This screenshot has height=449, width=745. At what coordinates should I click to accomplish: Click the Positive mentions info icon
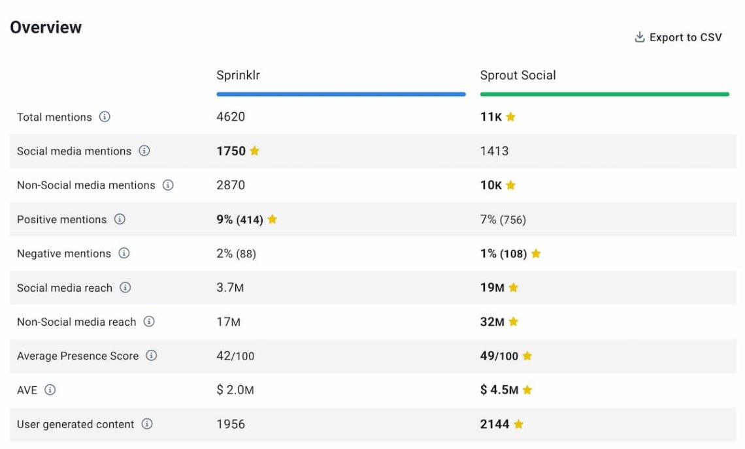(x=120, y=219)
